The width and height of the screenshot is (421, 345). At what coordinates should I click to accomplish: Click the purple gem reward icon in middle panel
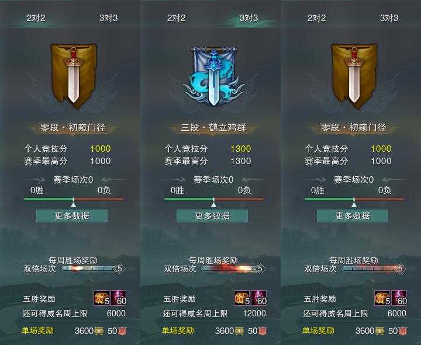click(x=259, y=298)
